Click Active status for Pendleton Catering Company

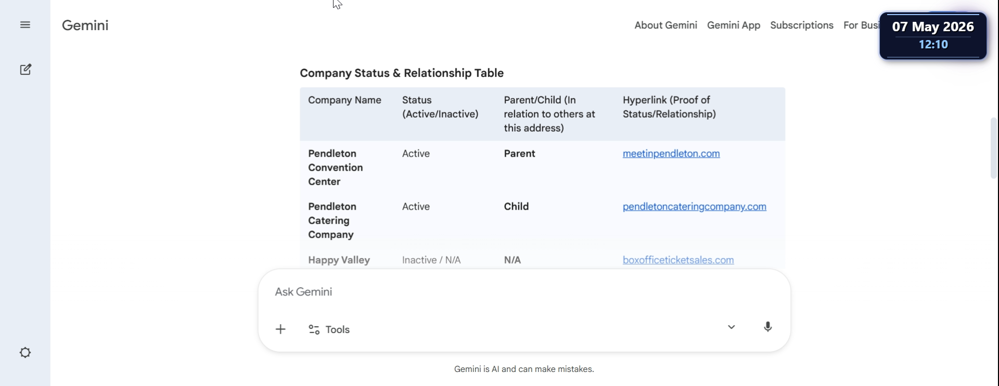click(x=416, y=207)
